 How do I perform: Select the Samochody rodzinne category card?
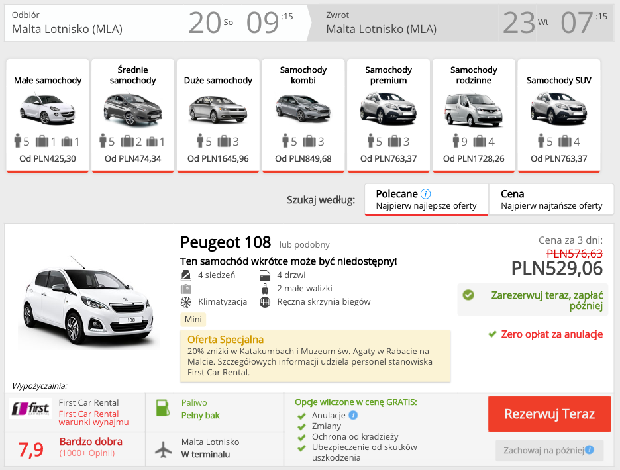click(474, 116)
